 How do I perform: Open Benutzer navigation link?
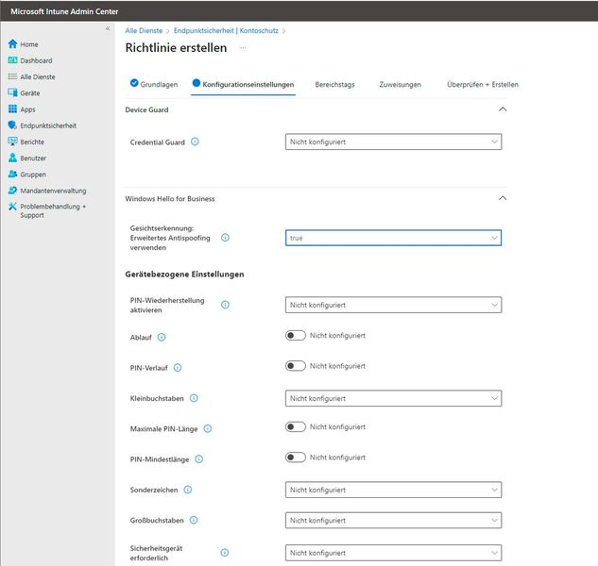[33, 158]
